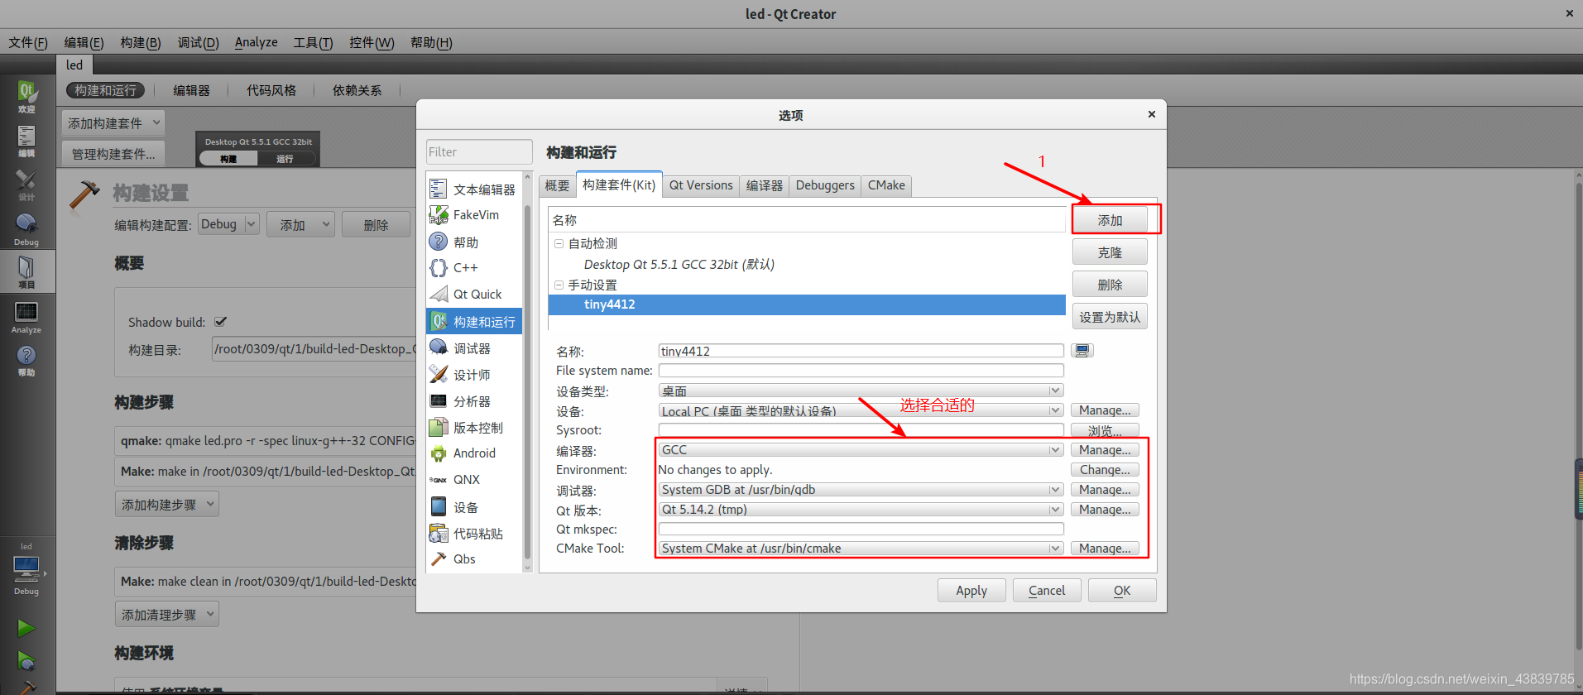The width and height of the screenshot is (1583, 695).
Task: Open the Welcome mode in left sidebar
Action: pos(26,96)
